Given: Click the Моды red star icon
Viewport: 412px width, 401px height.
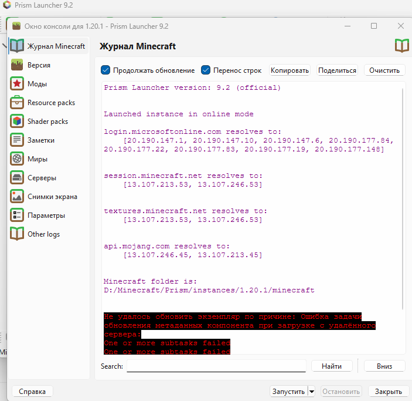Looking at the screenshot, I should [17, 84].
